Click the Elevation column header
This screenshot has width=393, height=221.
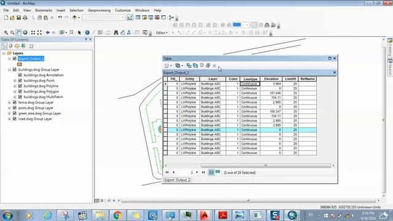coord(271,79)
